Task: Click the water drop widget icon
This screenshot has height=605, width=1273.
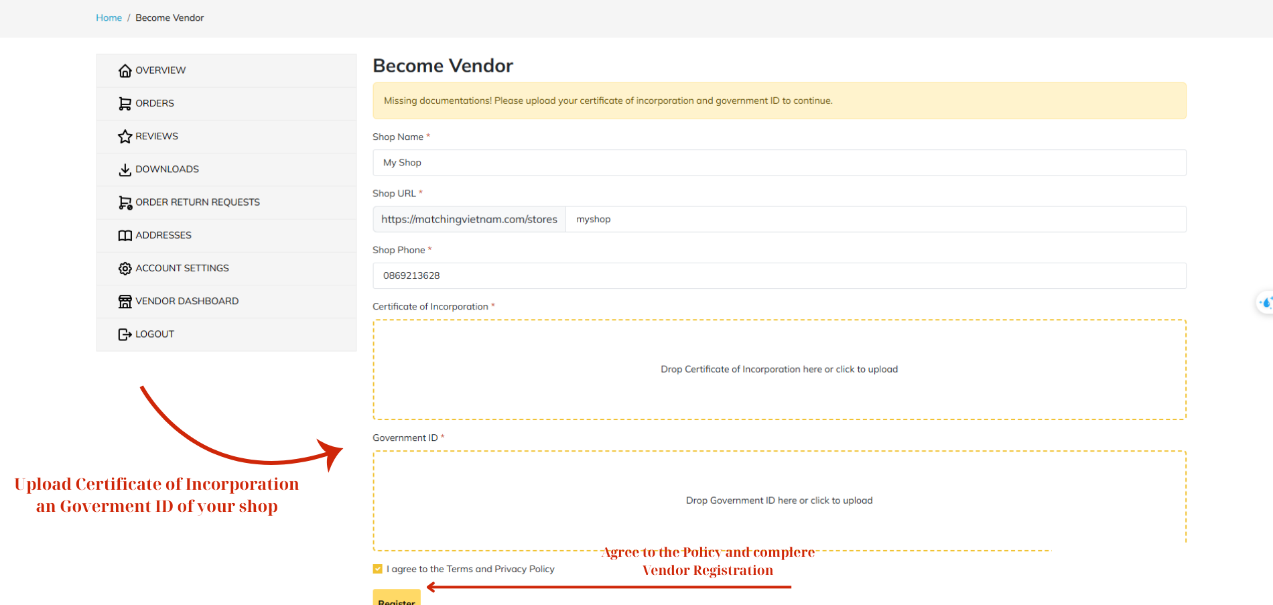Action: click(x=1266, y=303)
